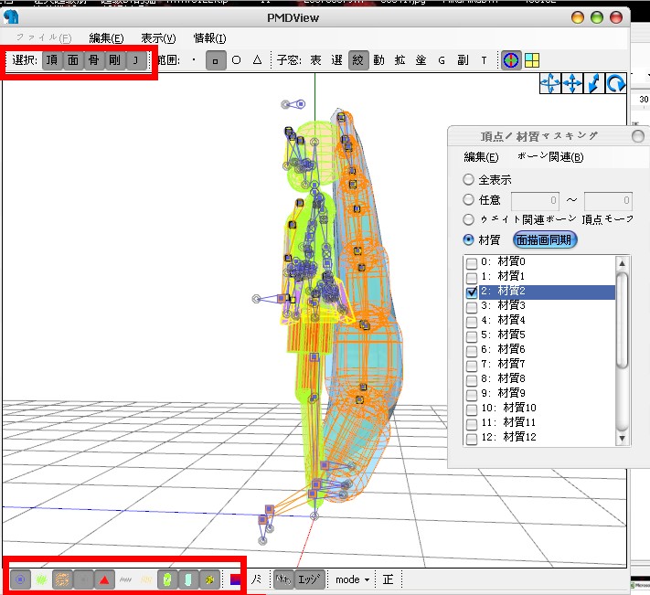Select square box range mode

tap(216, 60)
